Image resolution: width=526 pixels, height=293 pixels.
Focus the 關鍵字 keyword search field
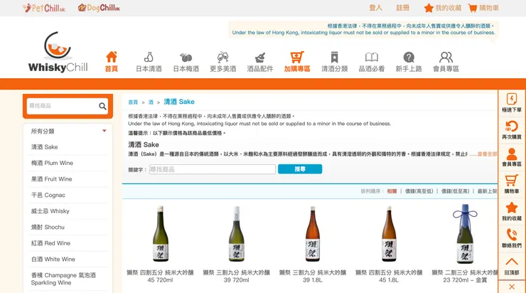coord(213,169)
